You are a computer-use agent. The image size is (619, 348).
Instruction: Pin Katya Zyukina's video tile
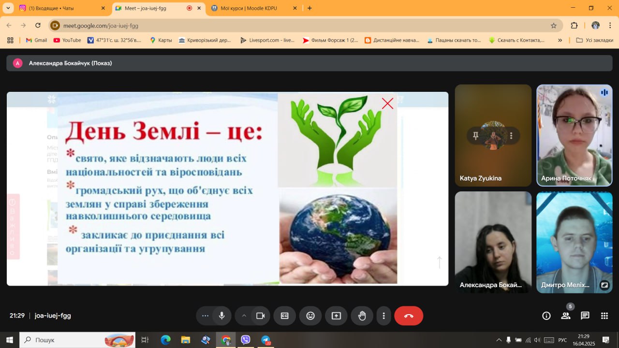476,136
